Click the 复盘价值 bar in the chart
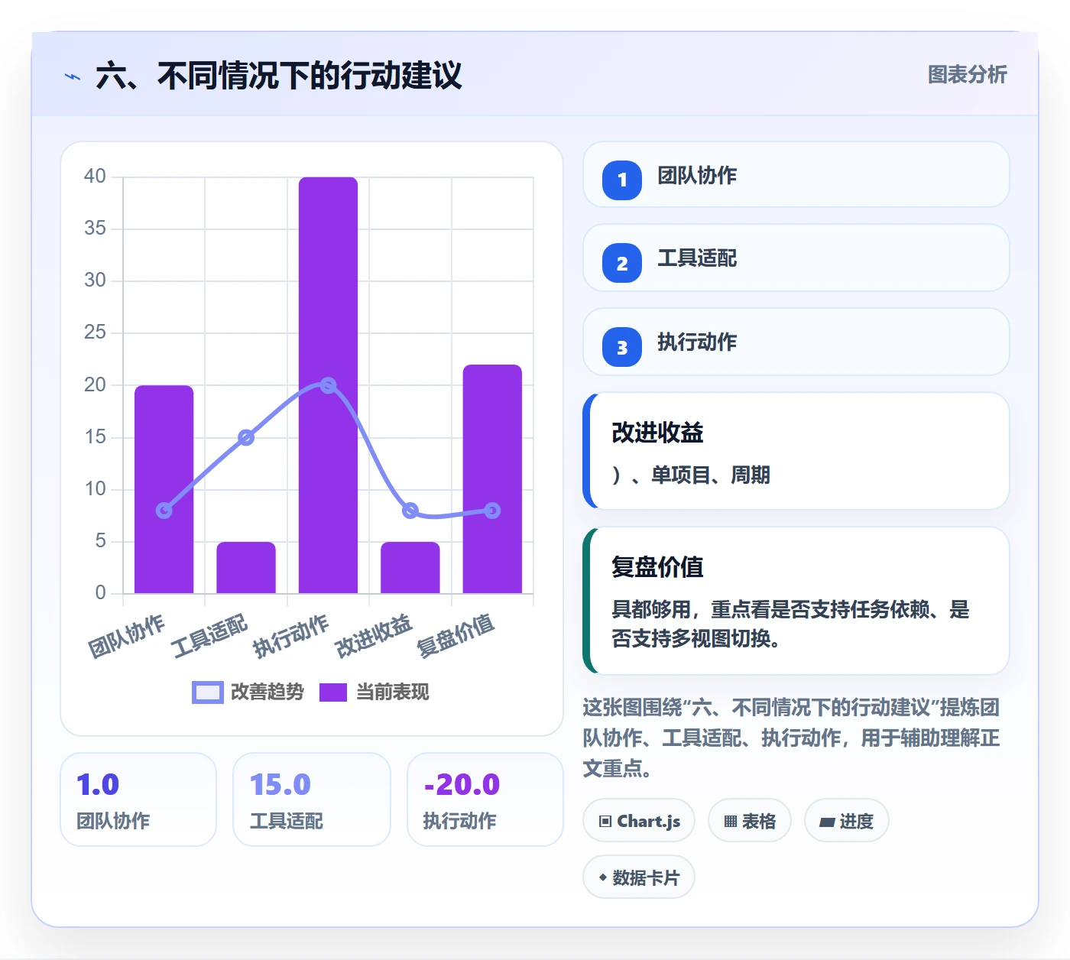The width and height of the screenshot is (1070, 960). coord(492,479)
